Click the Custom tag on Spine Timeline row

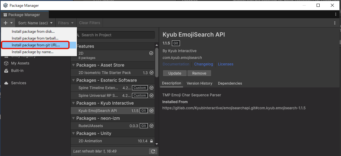[140, 88]
